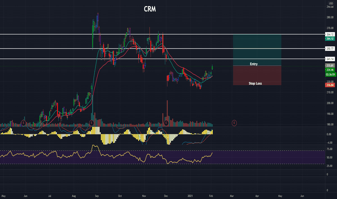Click the 220.00 price axis label
The height and width of the screenshot is (199, 337).
pyautogui.click(x=330, y=82)
